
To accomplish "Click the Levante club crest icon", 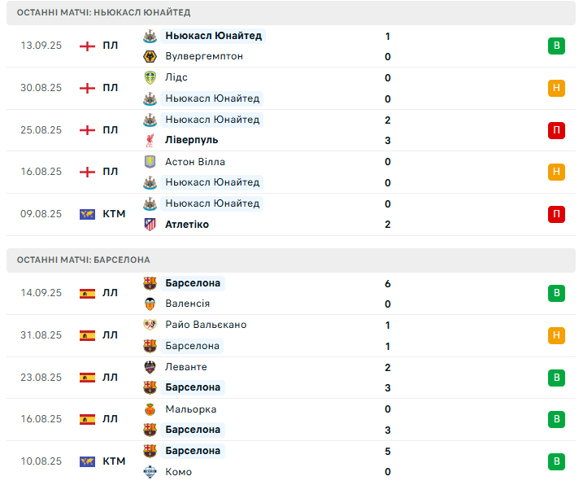I will [150, 367].
